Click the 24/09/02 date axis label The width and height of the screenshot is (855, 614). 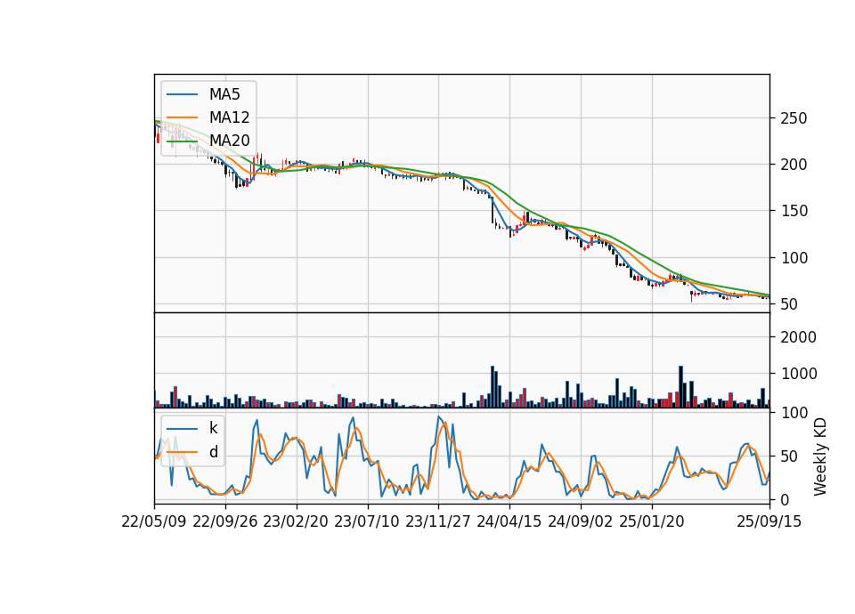click(580, 521)
